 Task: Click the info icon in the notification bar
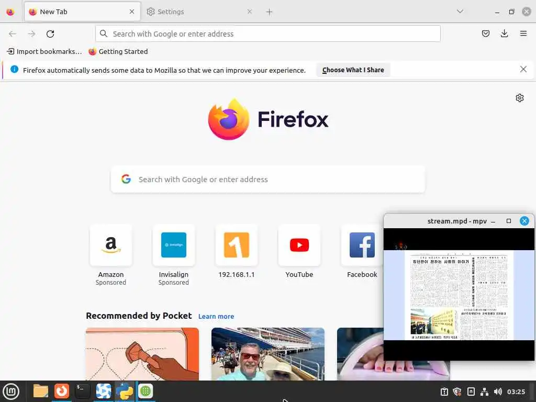(14, 70)
